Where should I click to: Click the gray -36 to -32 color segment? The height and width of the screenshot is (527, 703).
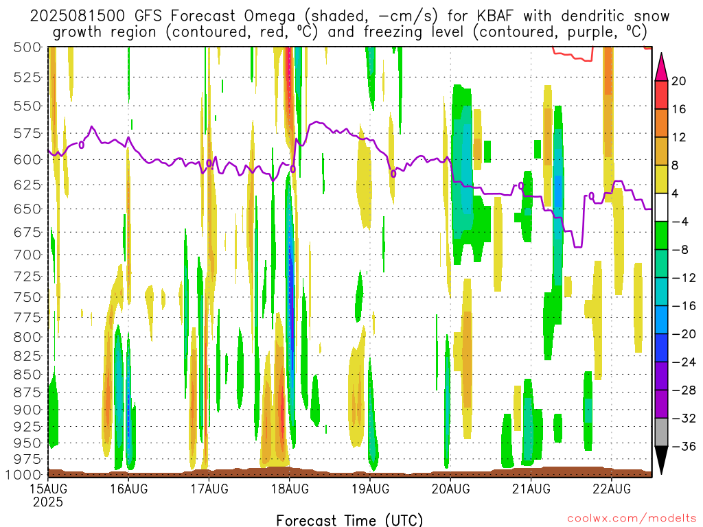point(661,432)
